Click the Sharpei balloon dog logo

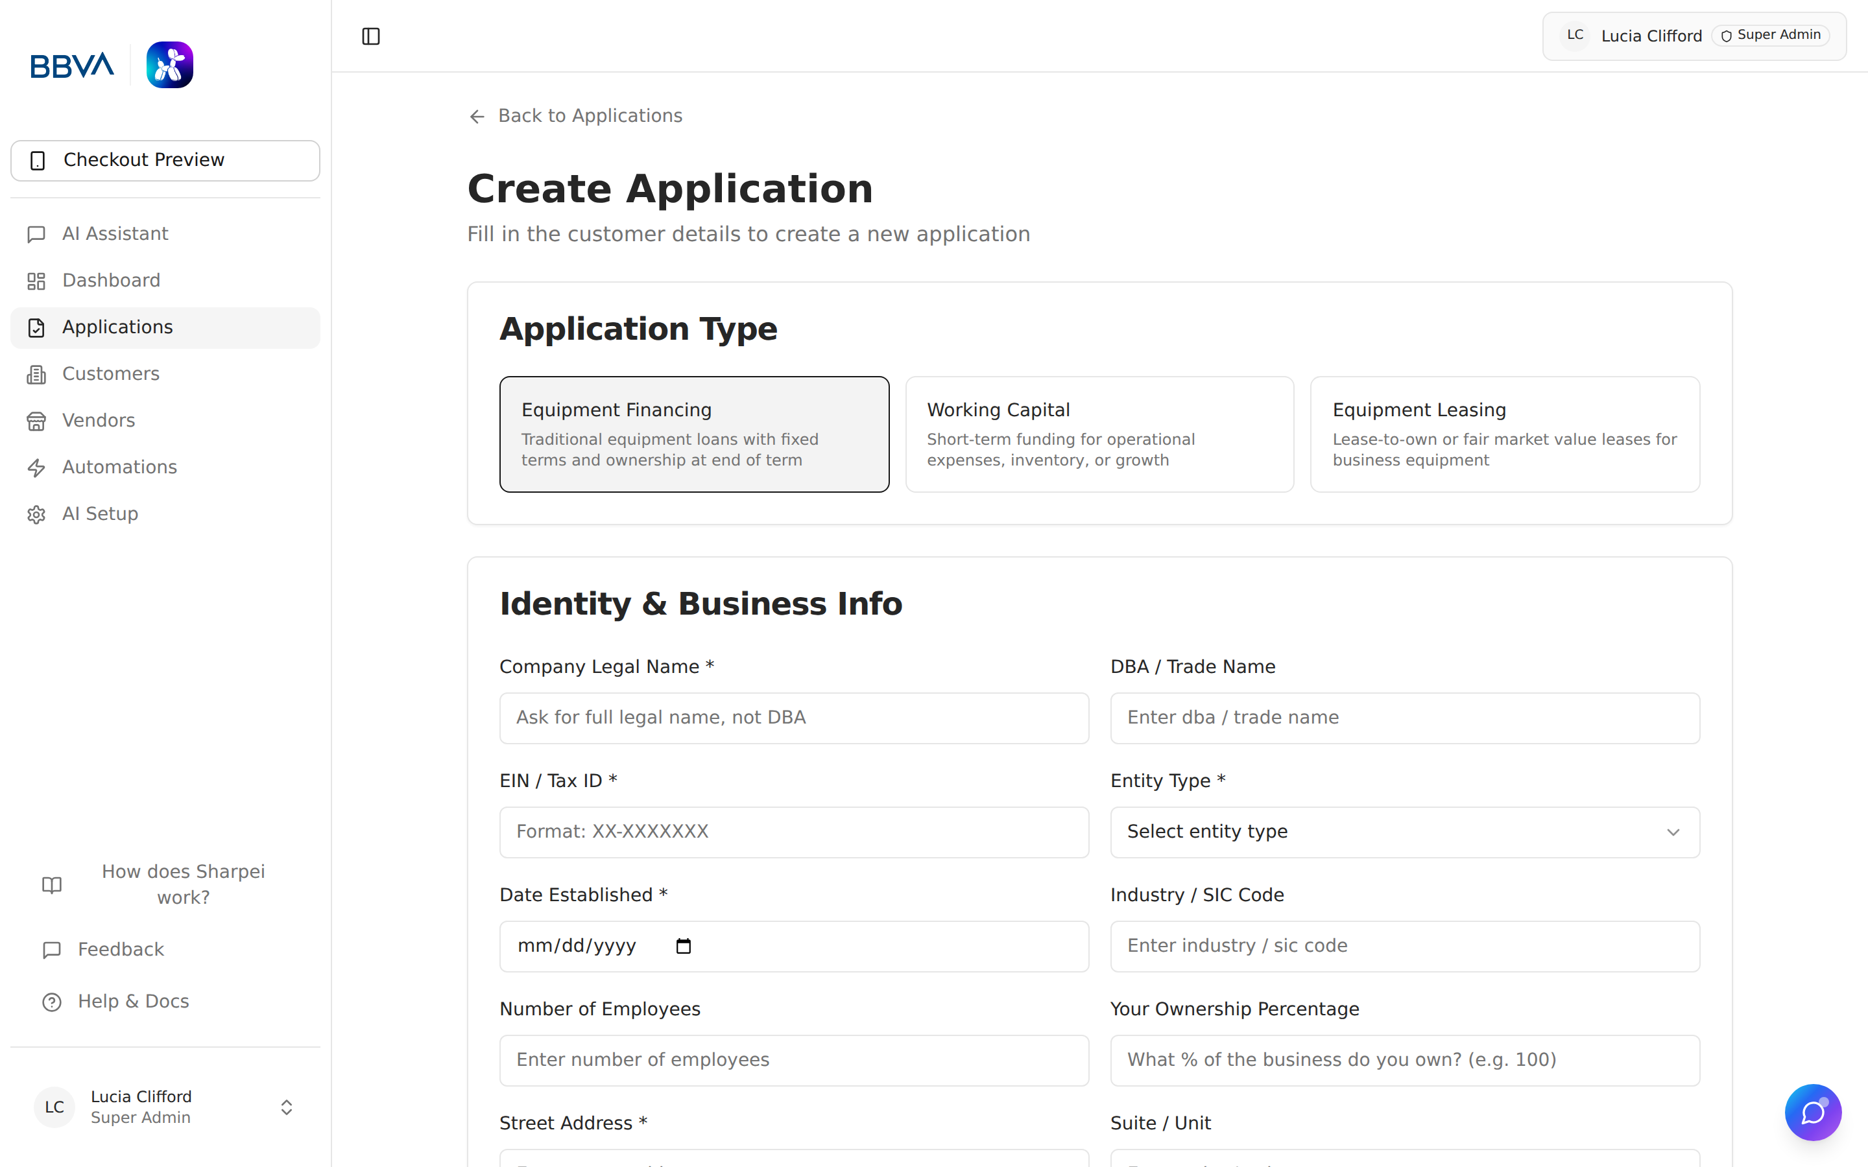[169, 64]
